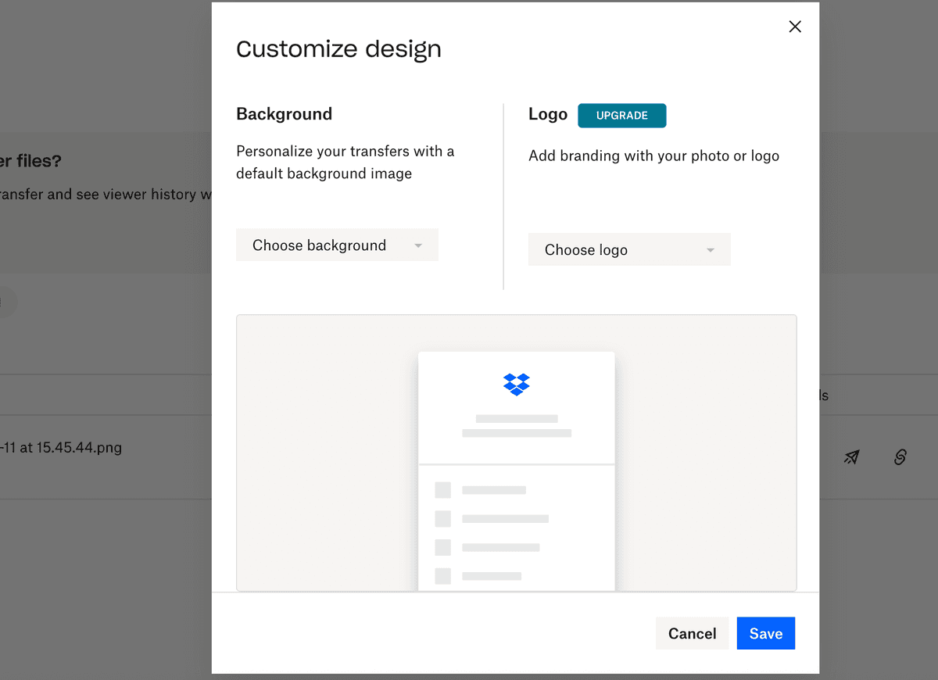Click the teal UPGRADE button beside Logo
The width and height of the screenshot is (938, 680).
(622, 115)
